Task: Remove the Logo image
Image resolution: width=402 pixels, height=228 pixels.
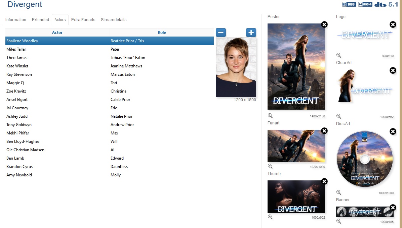Action: (393, 24)
